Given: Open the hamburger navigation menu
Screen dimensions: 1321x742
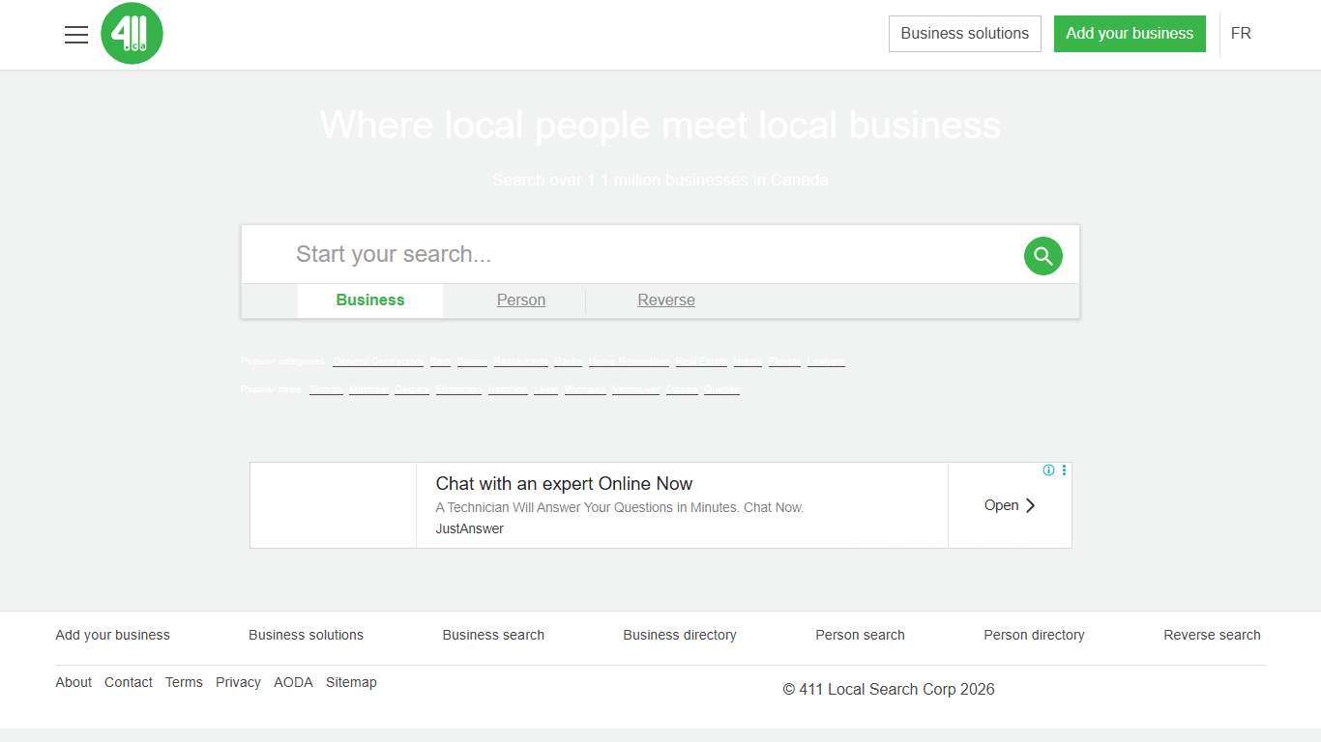Looking at the screenshot, I should 75,34.
